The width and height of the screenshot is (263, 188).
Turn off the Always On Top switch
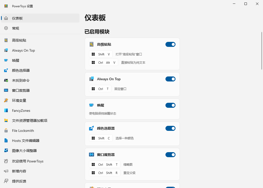pyautogui.click(x=170, y=79)
